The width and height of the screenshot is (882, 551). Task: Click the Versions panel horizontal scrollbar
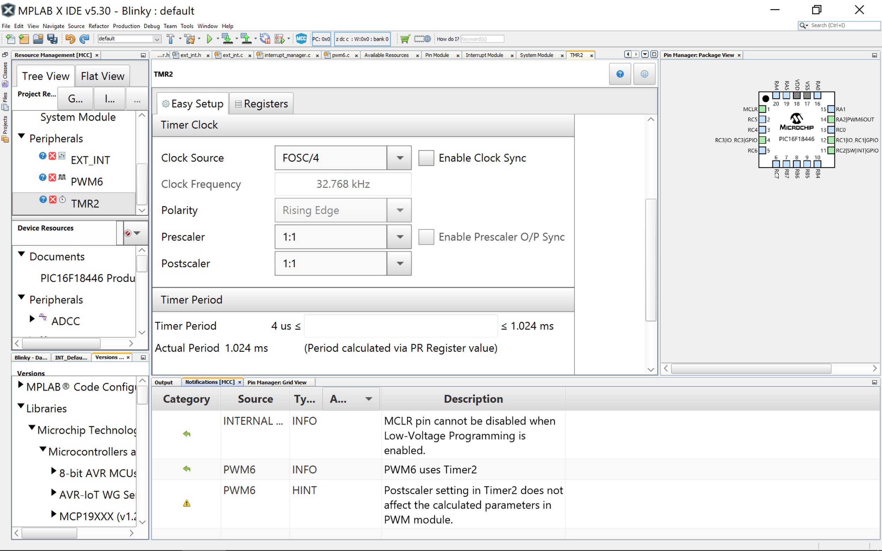point(49,533)
